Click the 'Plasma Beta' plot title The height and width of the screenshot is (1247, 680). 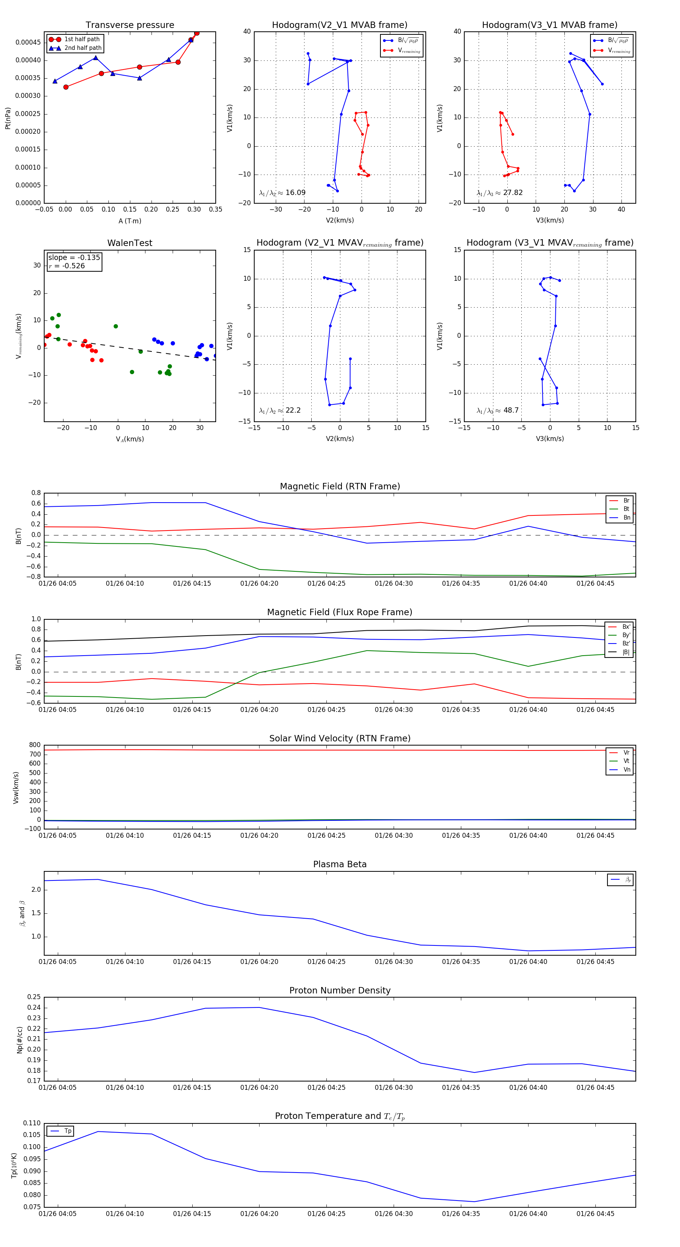coord(340,864)
